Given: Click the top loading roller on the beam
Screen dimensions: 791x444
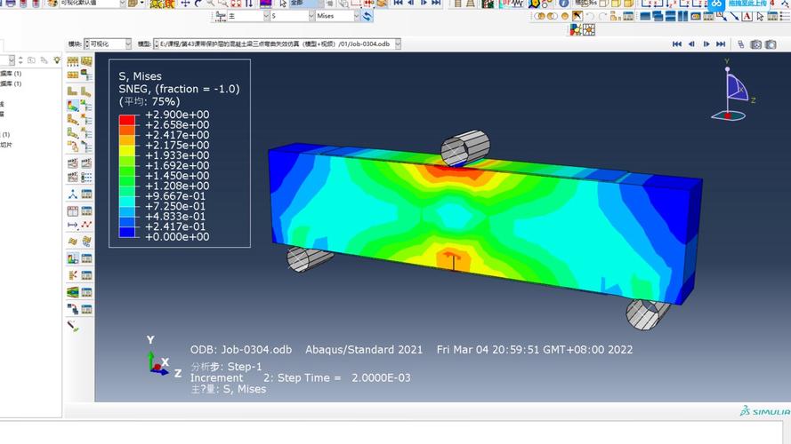Looking at the screenshot, I should pos(465,147).
